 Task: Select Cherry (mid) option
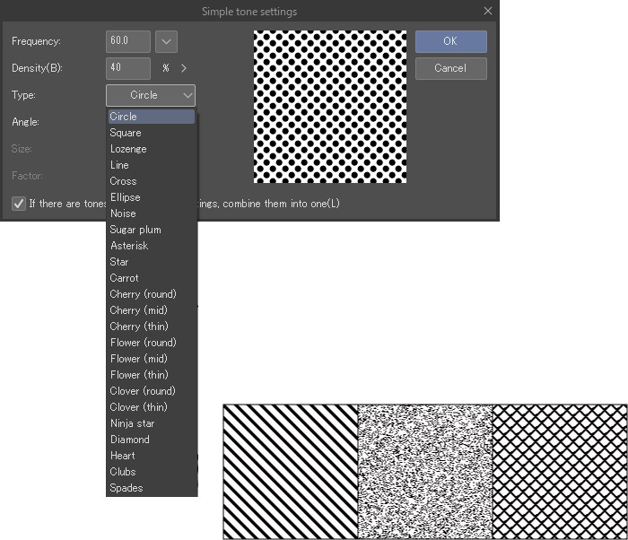tap(152, 310)
